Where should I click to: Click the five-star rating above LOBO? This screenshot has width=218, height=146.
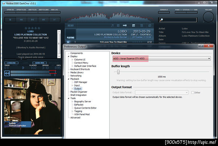pyautogui.click(x=32, y=28)
